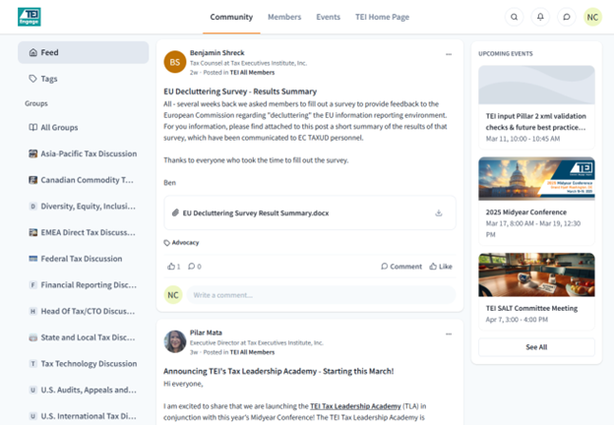Open Tax Technology Discussion group
The width and height of the screenshot is (614, 425).
click(83, 364)
